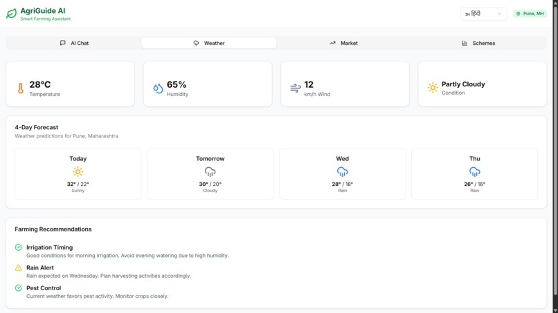
Task: Click the Pest Control checkmark icon
Action: [19, 287]
